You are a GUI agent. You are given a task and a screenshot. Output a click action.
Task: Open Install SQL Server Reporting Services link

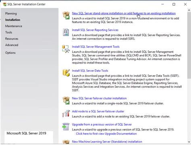(95, 30)
